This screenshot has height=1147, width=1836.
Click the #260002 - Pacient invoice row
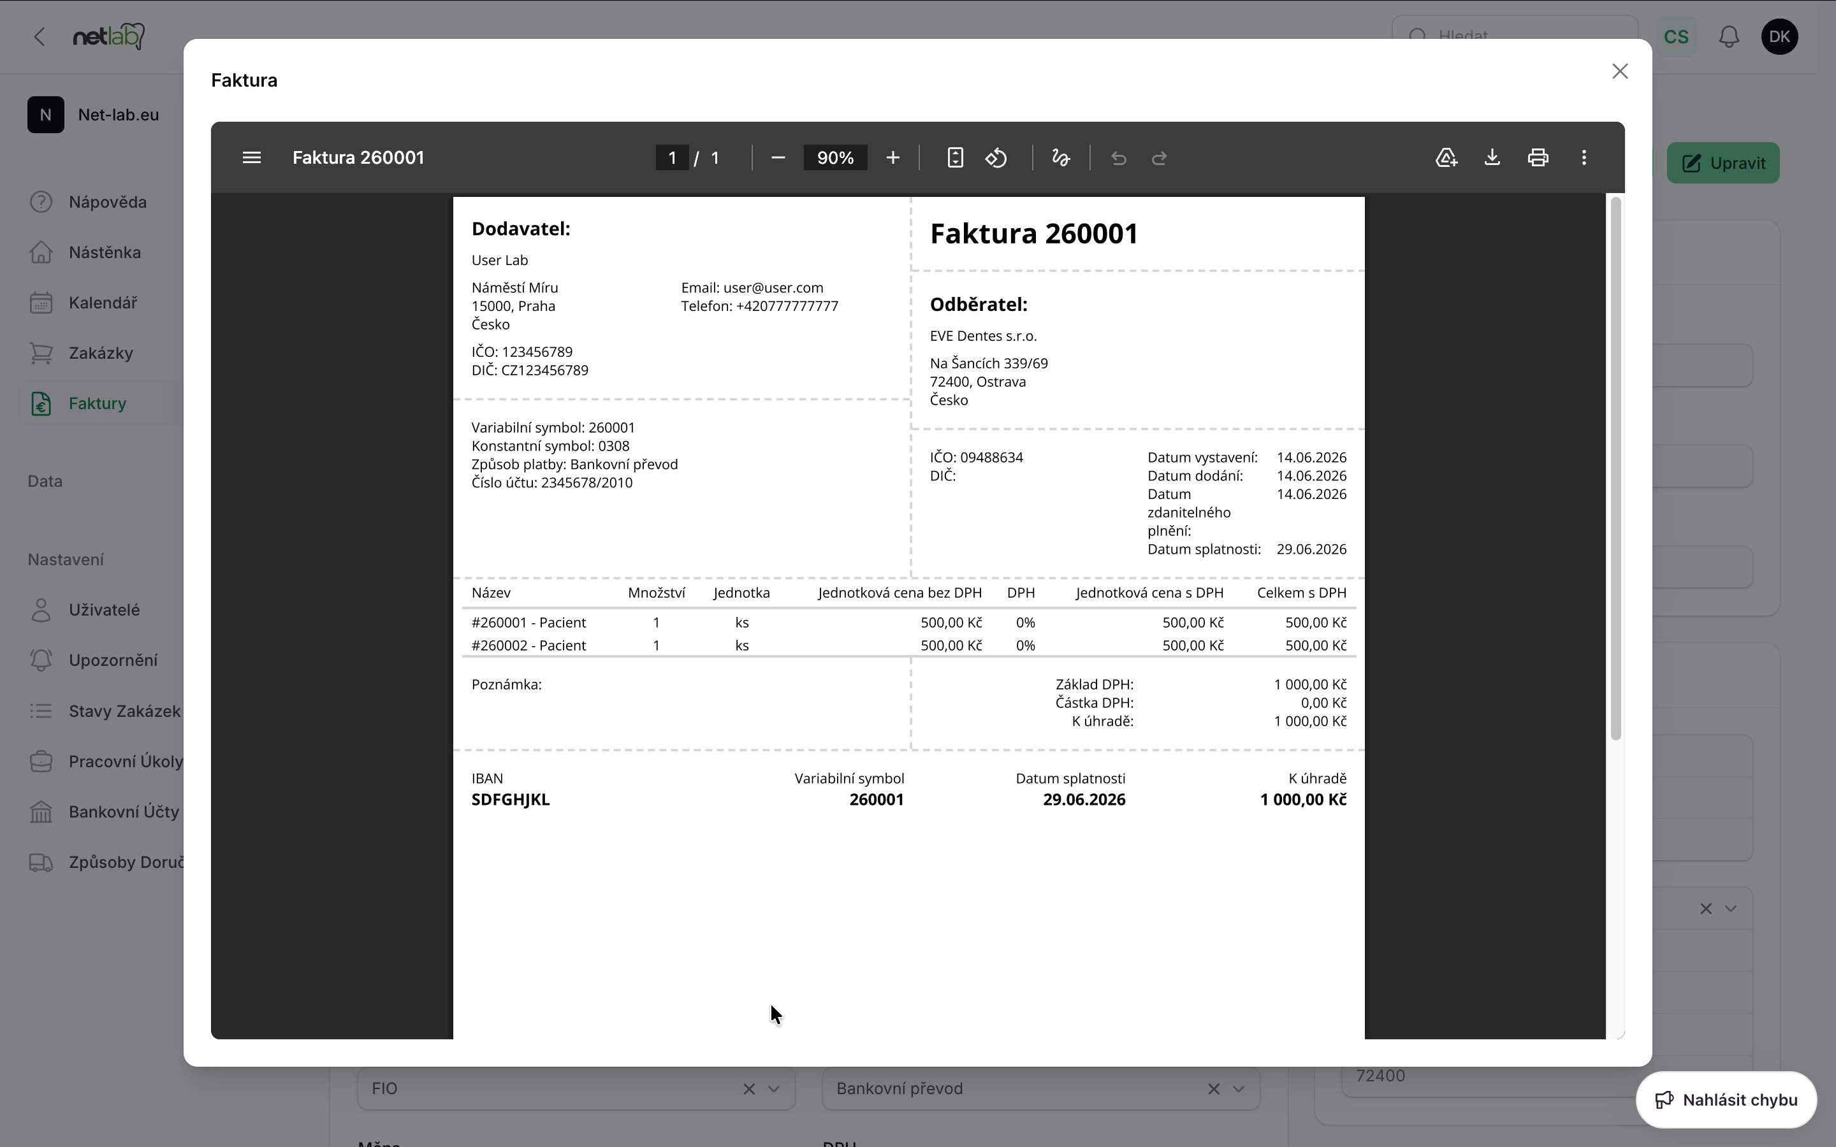coord(909,646)
